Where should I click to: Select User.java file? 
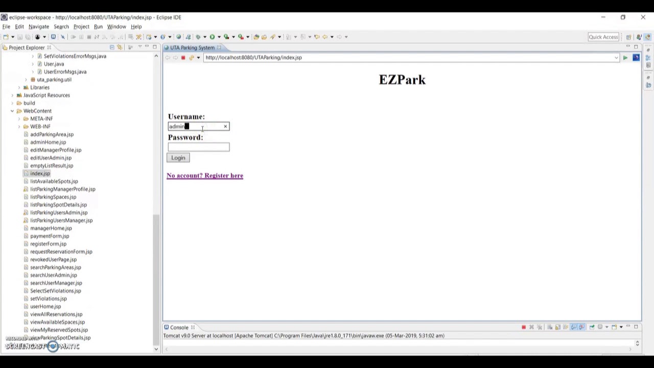coord(54,64)
